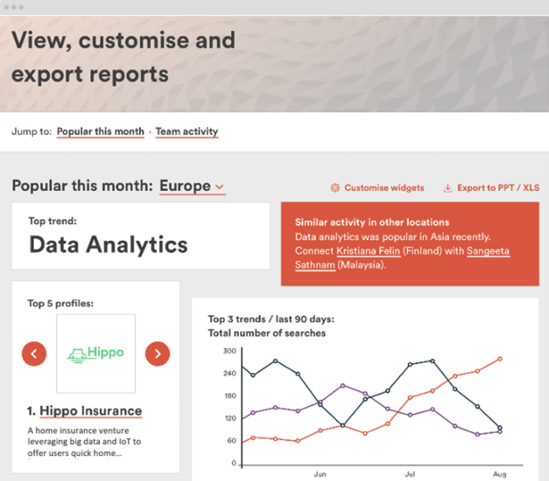
Task: Click the 'View, customise and export reports' title
Action: [124, 56]
